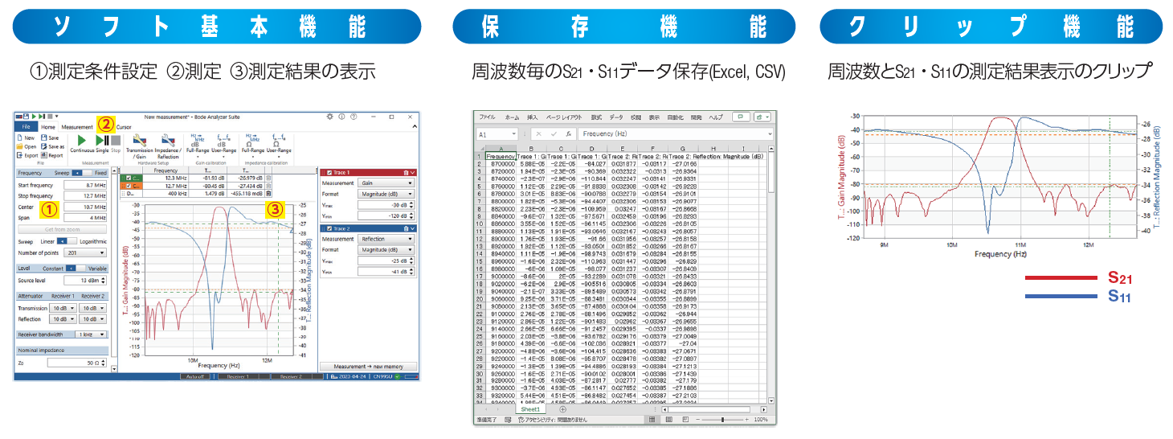Viewport: 1173px width, 439px height.
Task: Save the measurement via File group
Action: click(50, 138)
